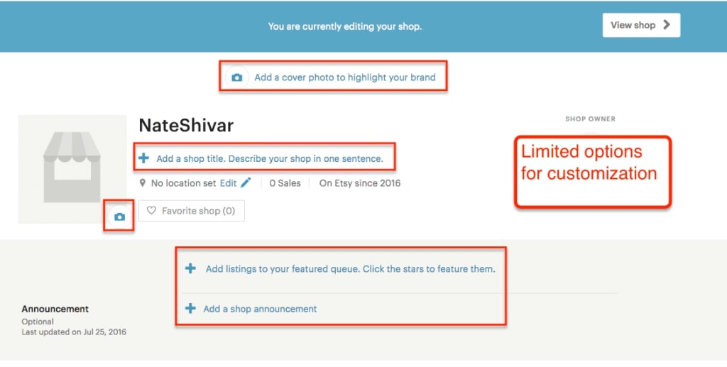Click the plus icon beside shop title
Screen dimensions: 727x367
(x=144, y=158)
